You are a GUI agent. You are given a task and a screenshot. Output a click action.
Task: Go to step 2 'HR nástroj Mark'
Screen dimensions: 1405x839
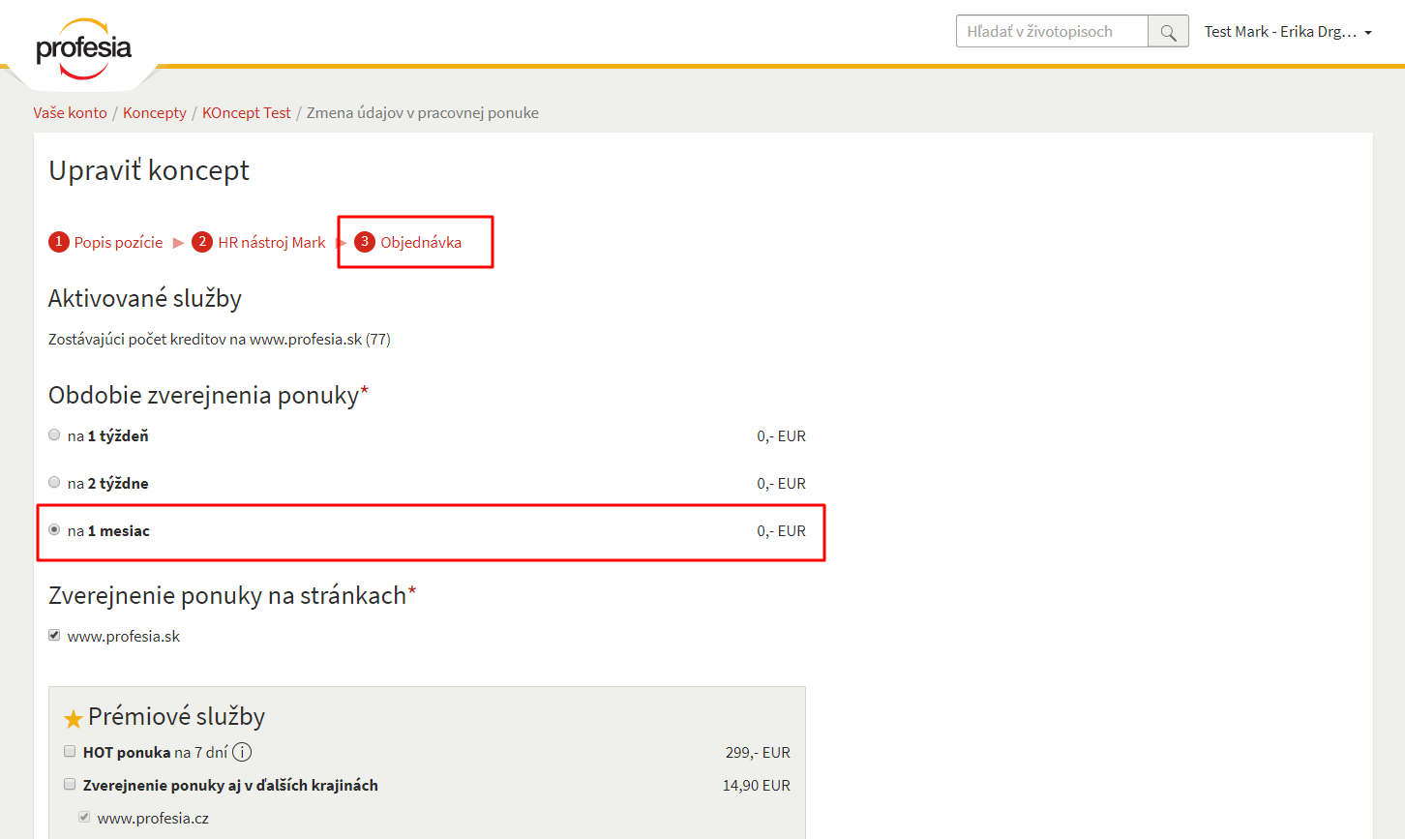click(259, 242)
